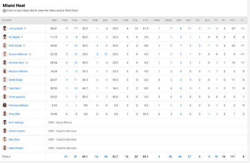The image size is (250, 163).
Task: Click Jimmy Butler's headshot thumbnail
Action: coord(5,28)
